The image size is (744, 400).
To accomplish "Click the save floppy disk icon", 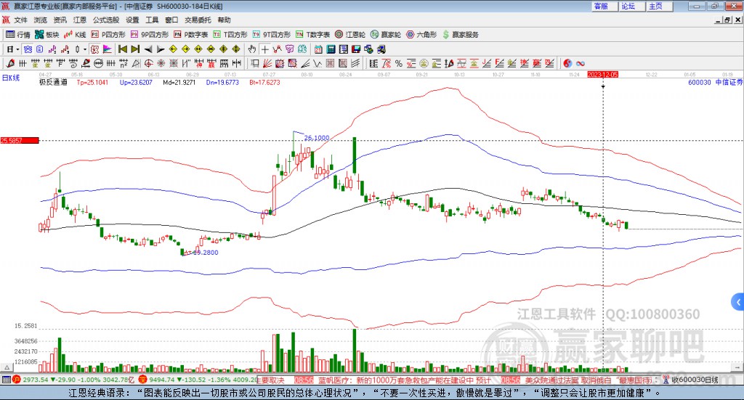I will click(356, 49).
